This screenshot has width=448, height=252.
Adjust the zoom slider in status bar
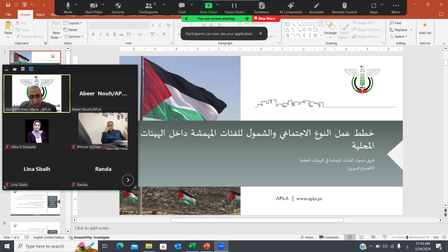point(407,237)
